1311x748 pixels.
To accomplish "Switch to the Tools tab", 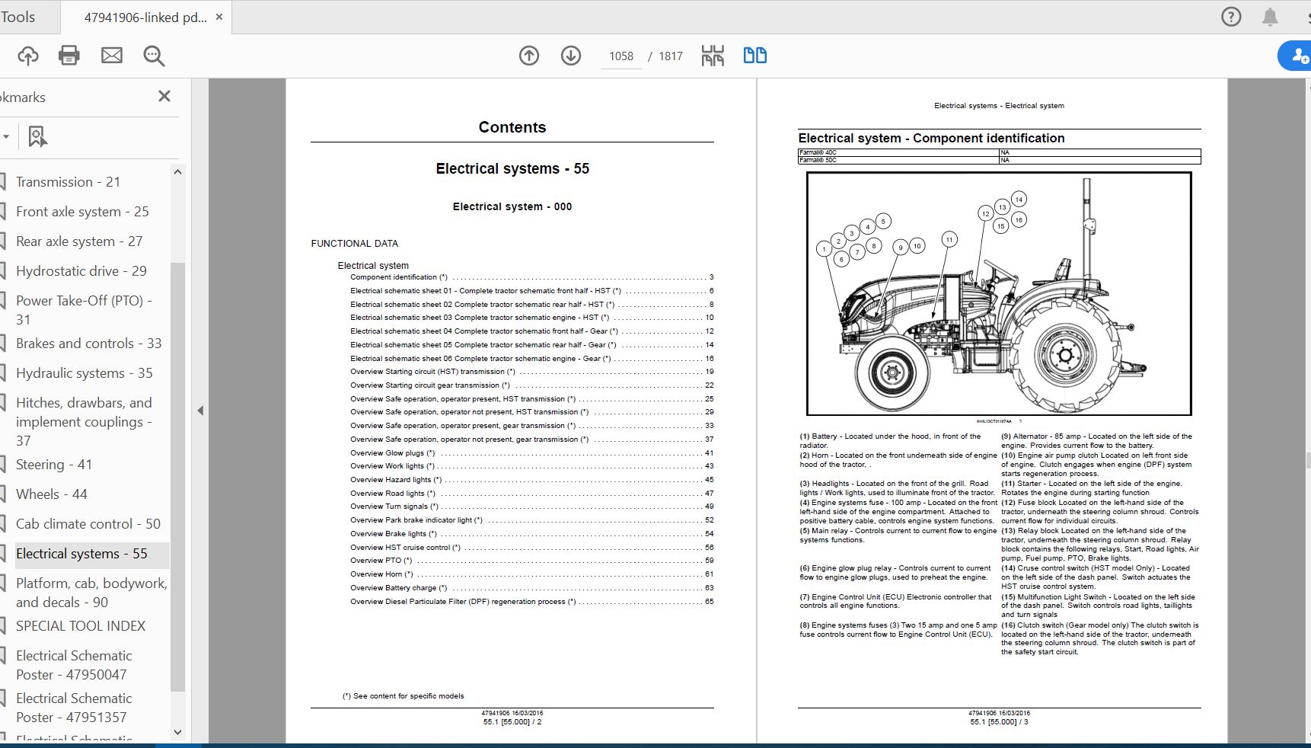I will point(18,17).
